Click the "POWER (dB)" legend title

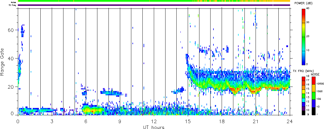[304, 3]
